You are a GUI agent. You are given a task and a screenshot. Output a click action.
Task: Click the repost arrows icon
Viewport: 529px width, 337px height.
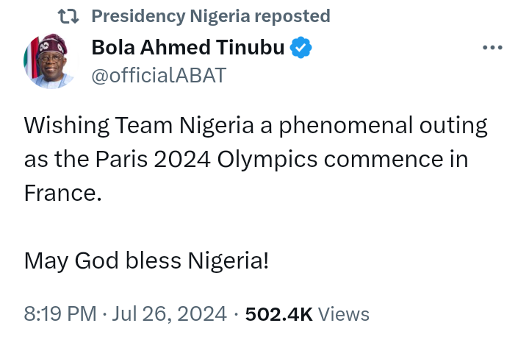coord(68,15)
